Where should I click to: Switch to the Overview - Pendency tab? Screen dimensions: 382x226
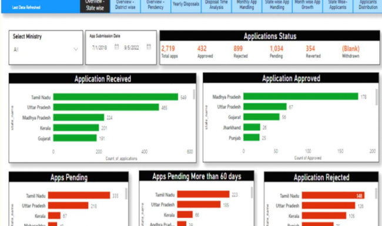tap(155, 5)
